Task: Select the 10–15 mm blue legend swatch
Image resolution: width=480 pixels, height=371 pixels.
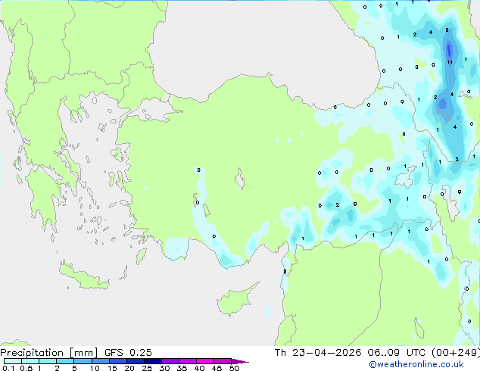Action: click(101, 361)
